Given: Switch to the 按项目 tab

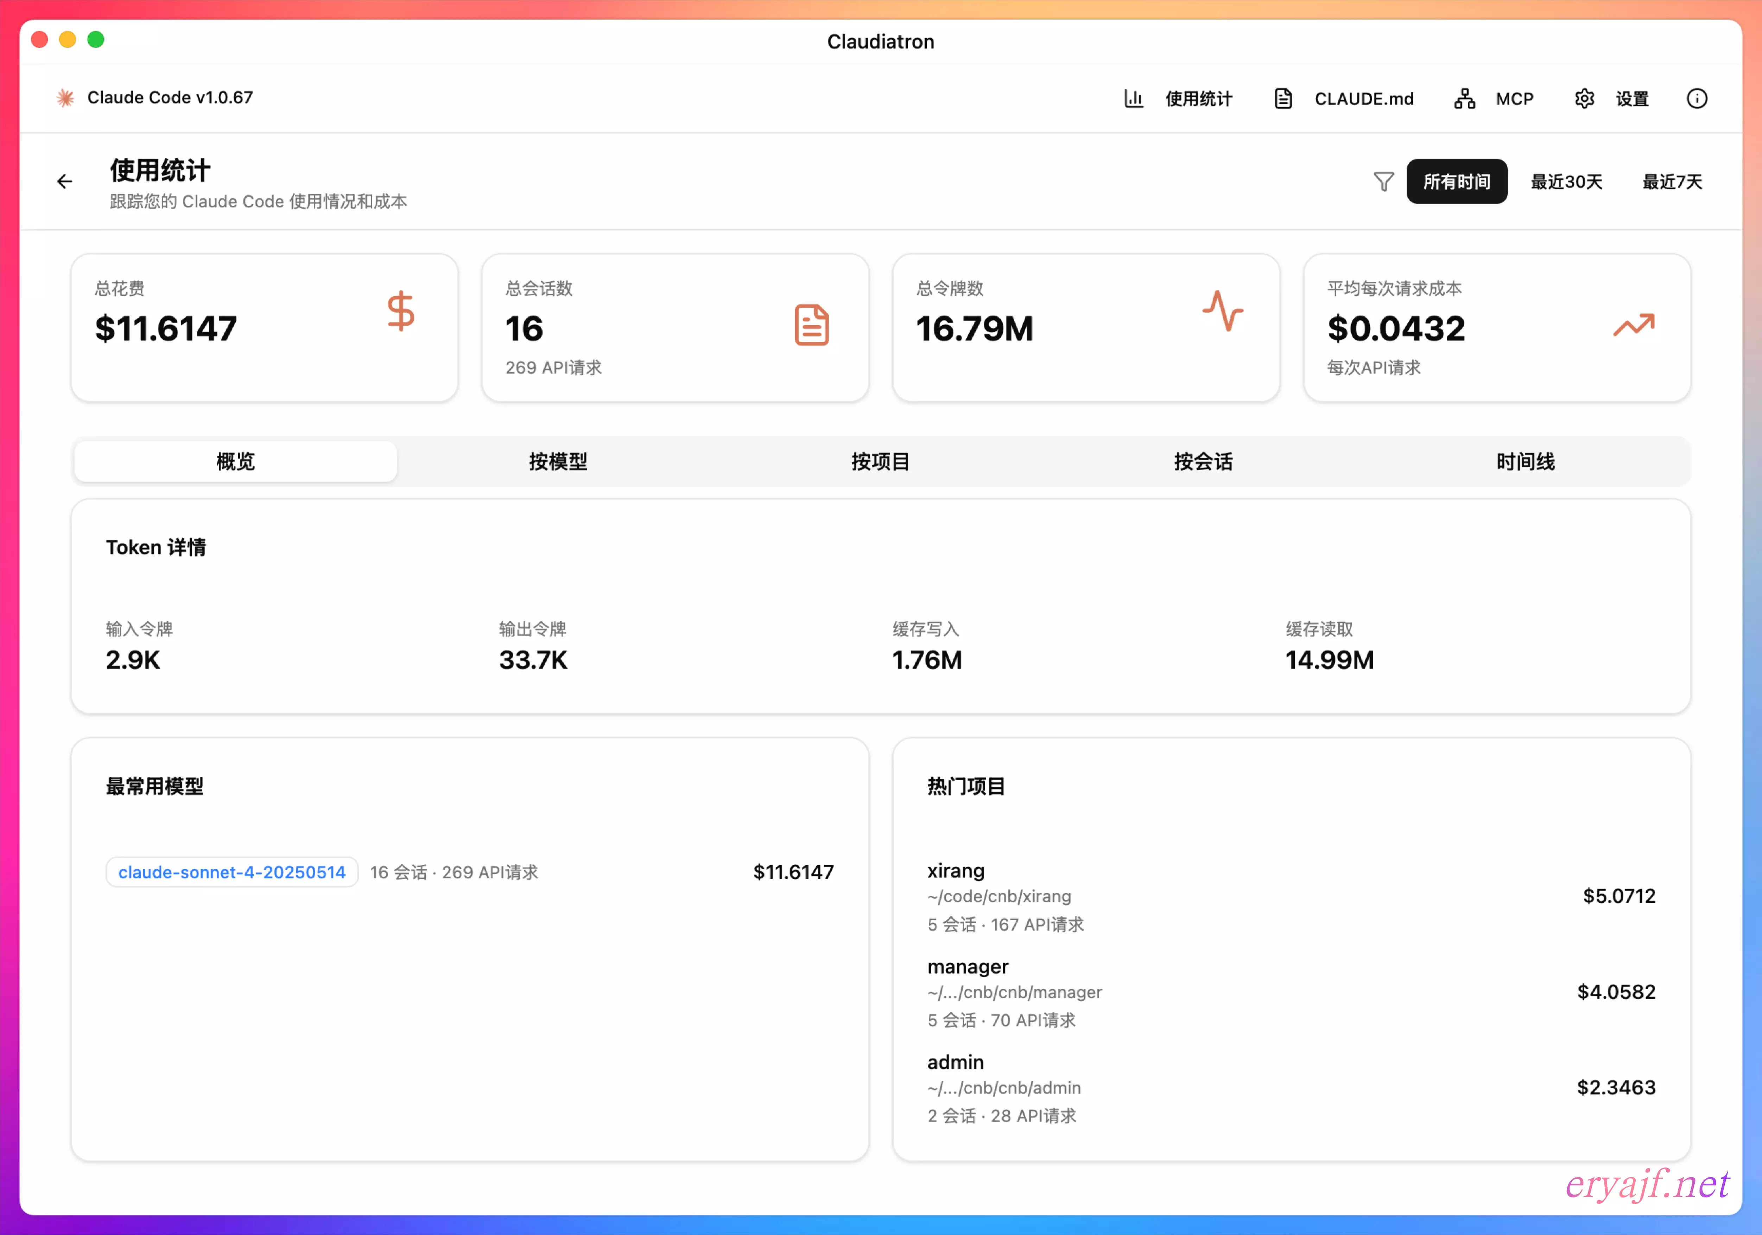Looking at the screenshot, I should tap(880, 462).
